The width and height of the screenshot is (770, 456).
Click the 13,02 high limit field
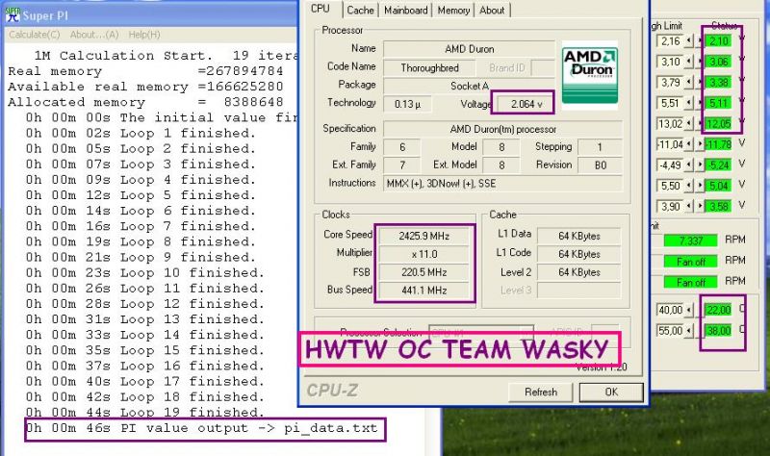coord(671,124)
